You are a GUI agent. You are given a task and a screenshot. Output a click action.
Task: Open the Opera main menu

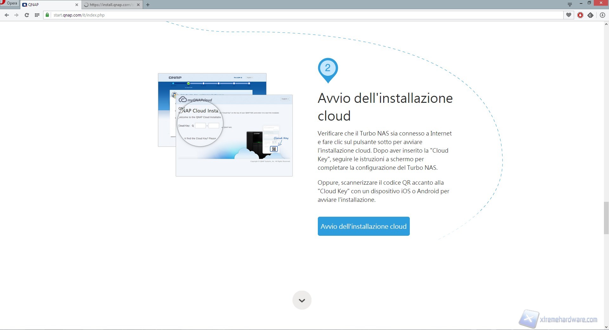pyautogui.click(x=9, y=3)
